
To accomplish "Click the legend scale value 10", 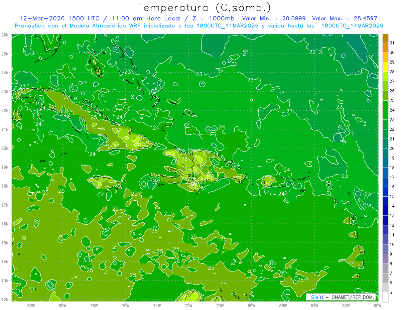I will pos(392,244).
